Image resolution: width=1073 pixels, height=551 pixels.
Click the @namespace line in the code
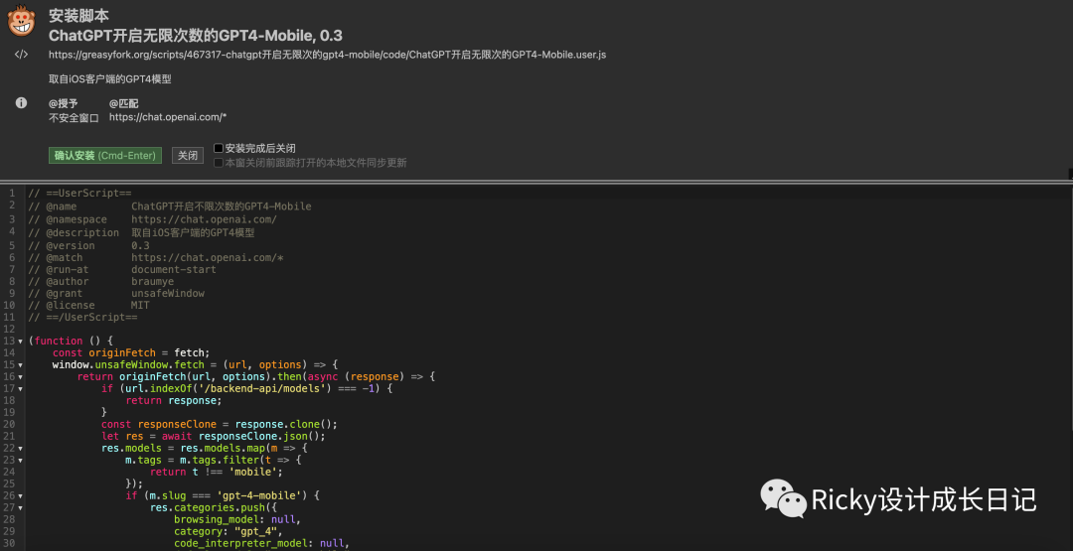pyautogui.click(x=152, y=219)
